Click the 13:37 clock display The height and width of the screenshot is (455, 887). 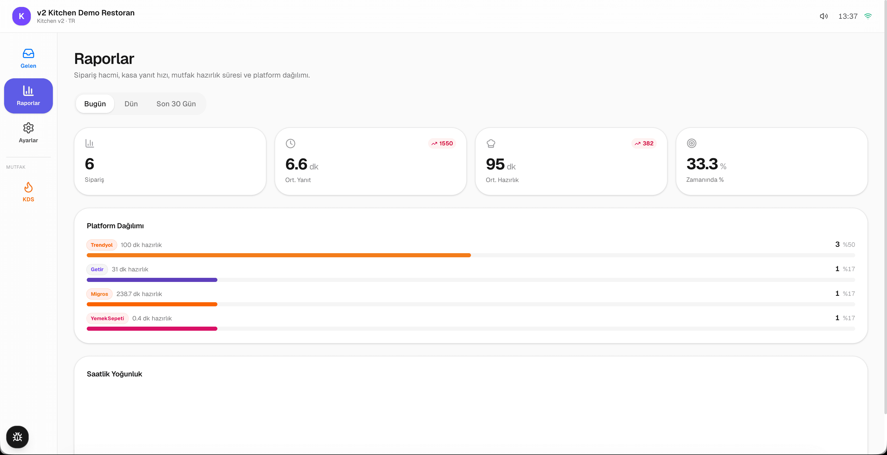point(848,16)
